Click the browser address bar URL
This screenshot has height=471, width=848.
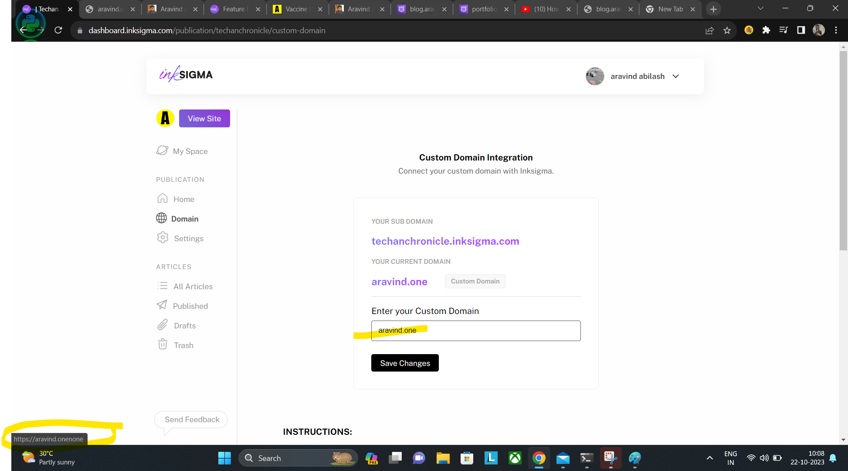pyautogui.click(x=207, y=30)
